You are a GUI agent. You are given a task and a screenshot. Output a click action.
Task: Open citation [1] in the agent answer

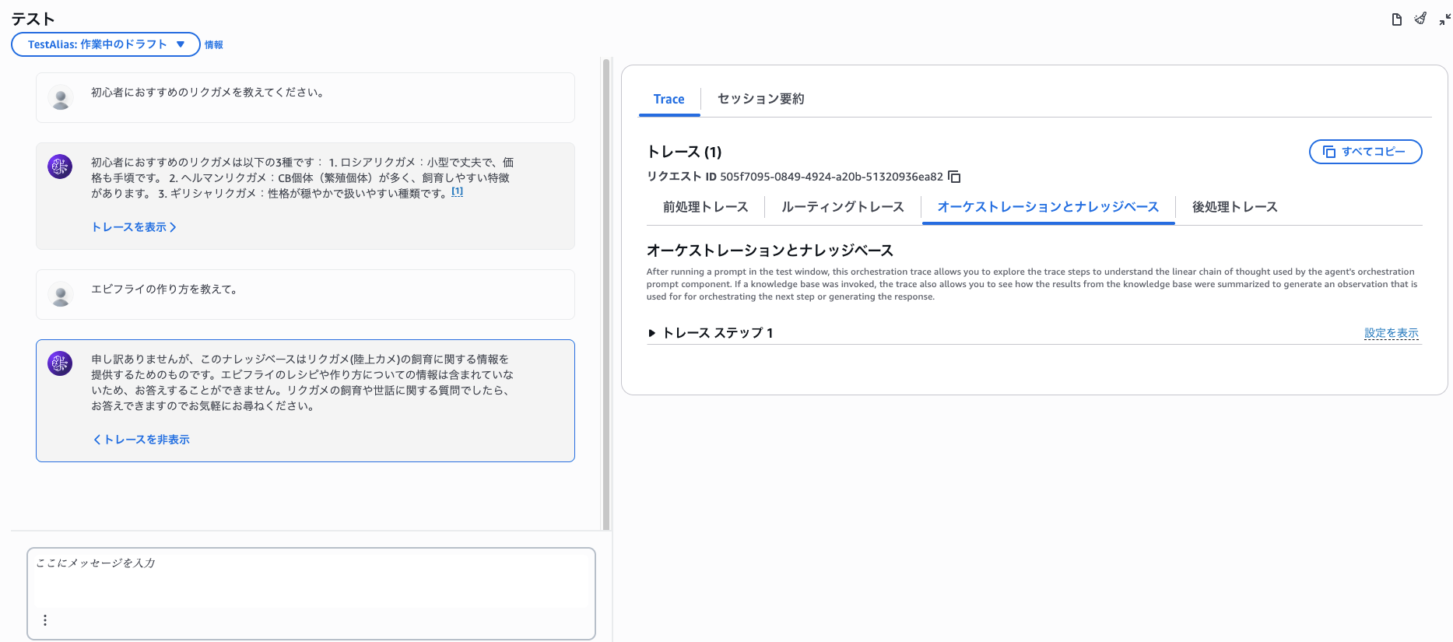tap(458, 191)
